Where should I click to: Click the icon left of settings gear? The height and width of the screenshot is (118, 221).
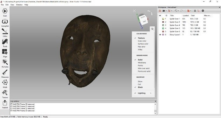coord(198,11)
